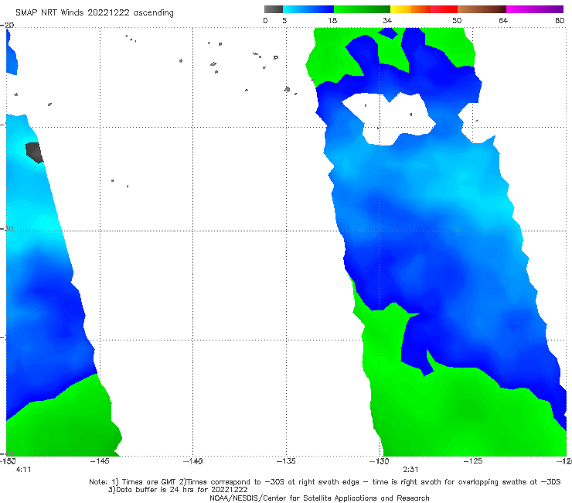The image size is (572, 503).
Task: Click the colorbar label '18'
Action: coord(332,20)
